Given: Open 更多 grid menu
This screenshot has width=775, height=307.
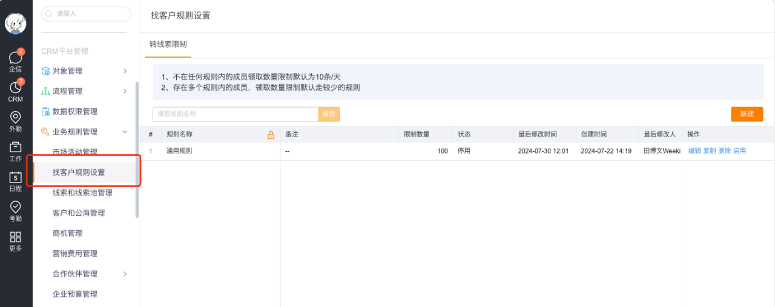Looking at the screenshot, I should point(16,241).
